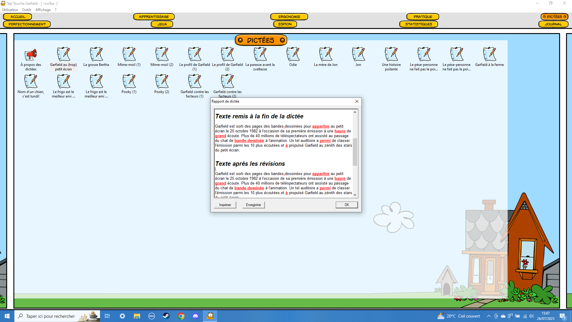Open Discord from the taskbar
The width and height of the screenshot is (572, 322).
195,316
